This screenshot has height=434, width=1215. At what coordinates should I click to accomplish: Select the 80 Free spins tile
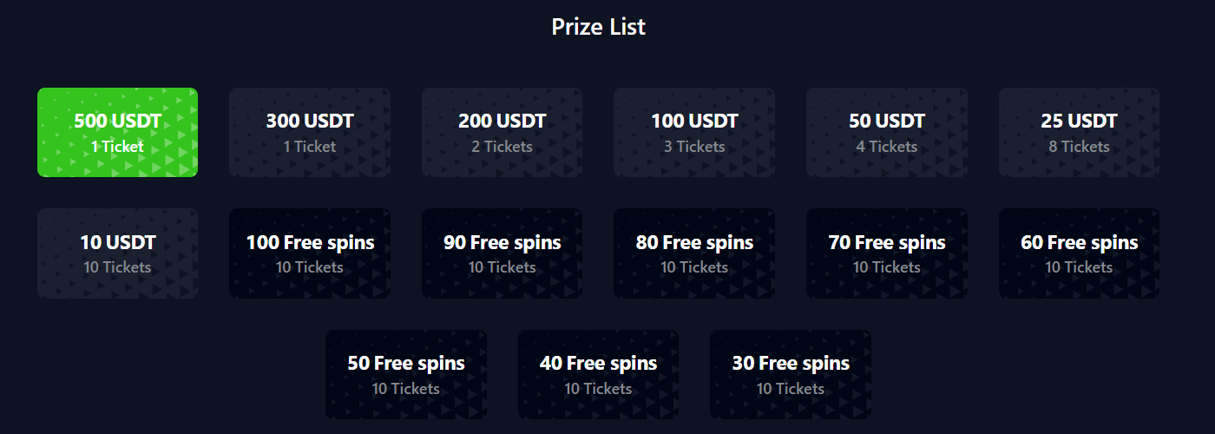694,253
